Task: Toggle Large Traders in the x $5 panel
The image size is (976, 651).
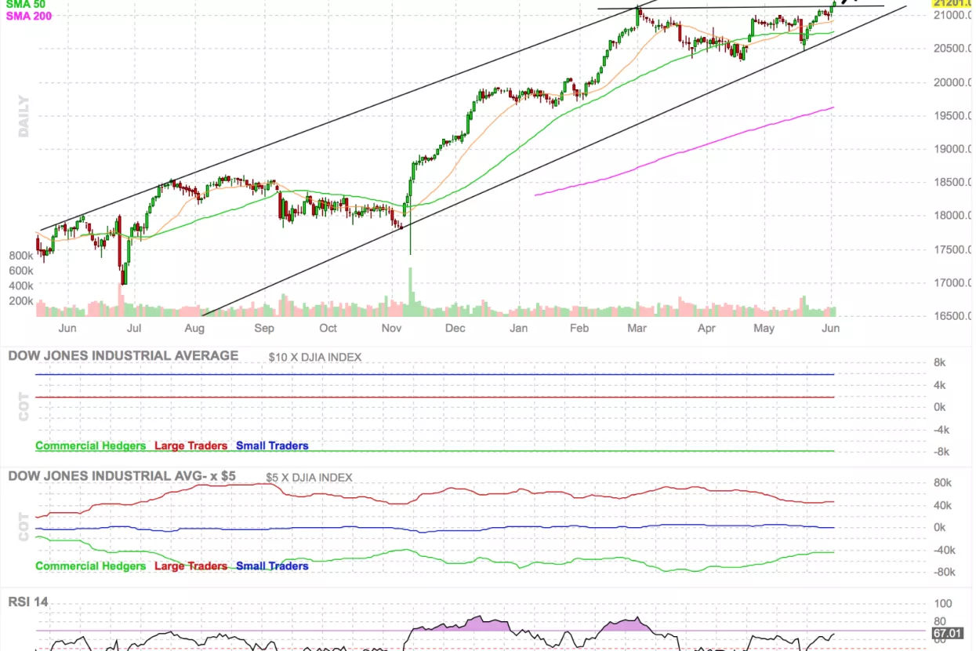Action: click(190, 566)
